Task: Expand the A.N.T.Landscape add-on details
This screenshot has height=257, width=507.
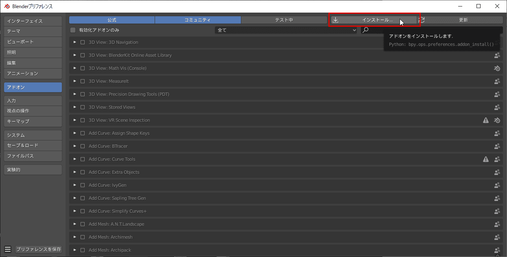Action: coord(75,224)
